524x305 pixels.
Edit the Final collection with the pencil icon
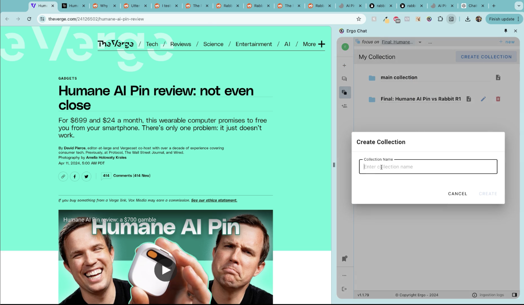tap(483, 99)
